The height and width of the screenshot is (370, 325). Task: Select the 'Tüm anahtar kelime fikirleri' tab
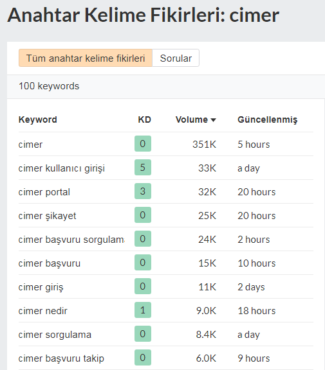(86, 58)
